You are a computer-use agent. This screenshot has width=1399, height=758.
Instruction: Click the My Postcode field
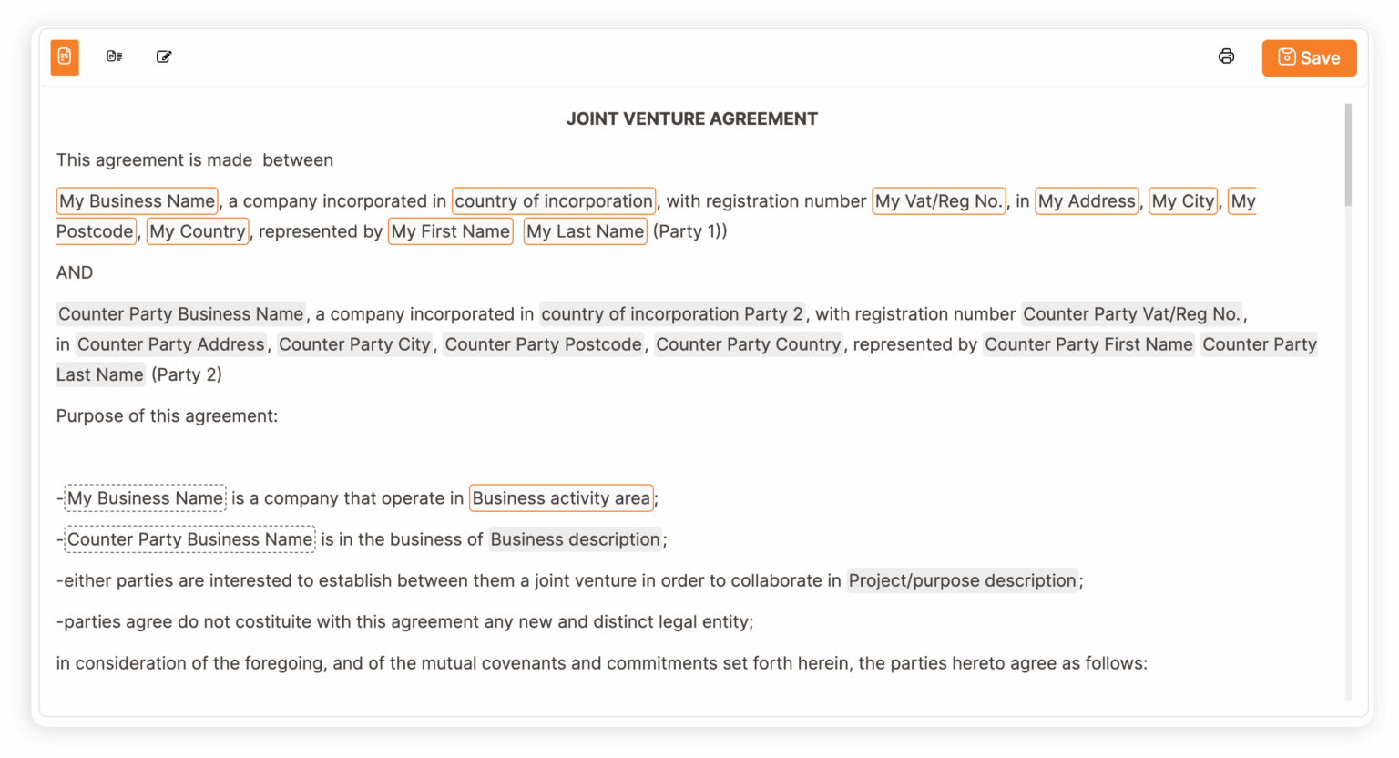coord(95,231)
